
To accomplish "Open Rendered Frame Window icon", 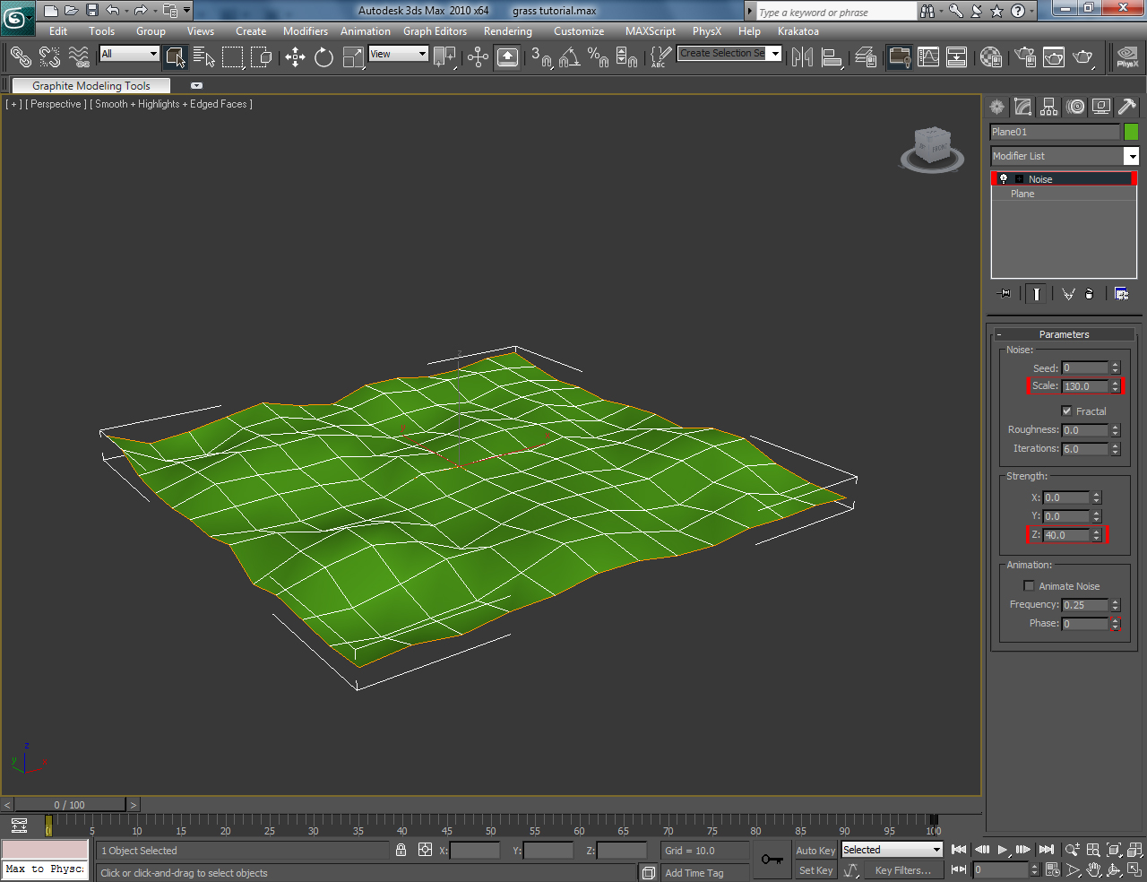I will 1054,56.
